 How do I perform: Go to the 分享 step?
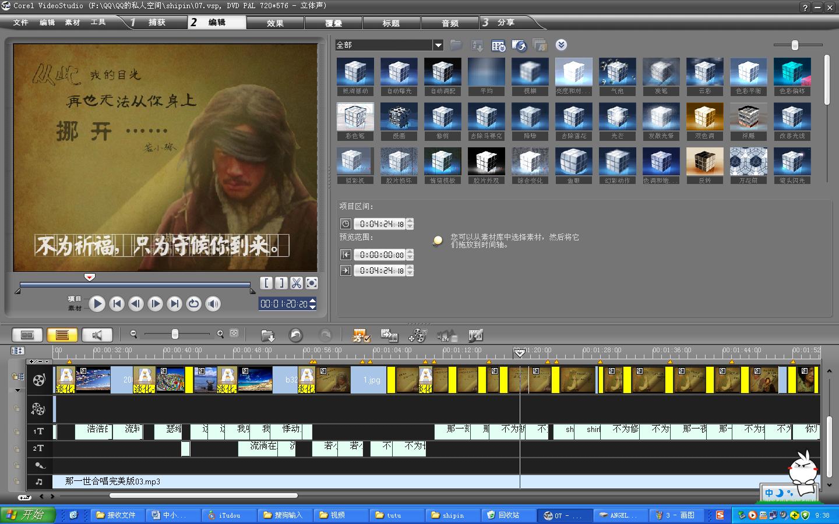505,23
